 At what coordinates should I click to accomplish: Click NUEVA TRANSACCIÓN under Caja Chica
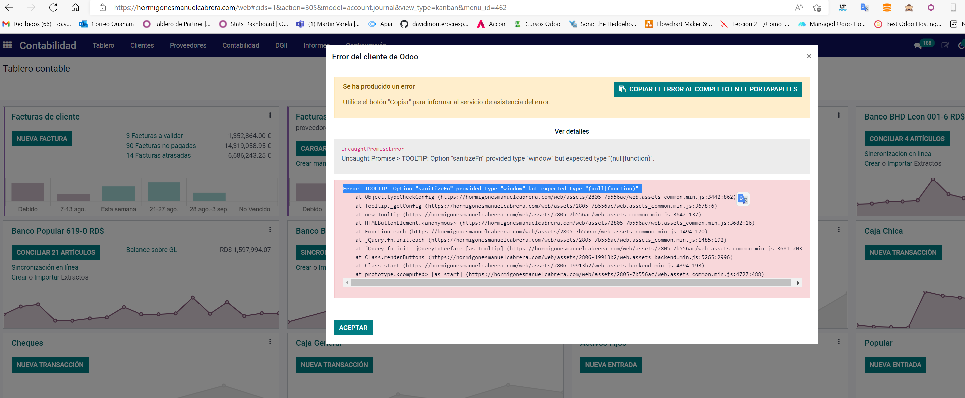click(x=903, y=252)
